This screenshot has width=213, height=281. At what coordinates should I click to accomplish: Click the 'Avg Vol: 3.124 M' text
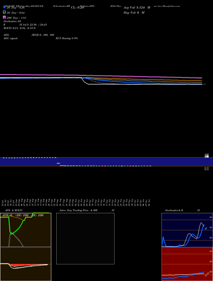(137, 8)
